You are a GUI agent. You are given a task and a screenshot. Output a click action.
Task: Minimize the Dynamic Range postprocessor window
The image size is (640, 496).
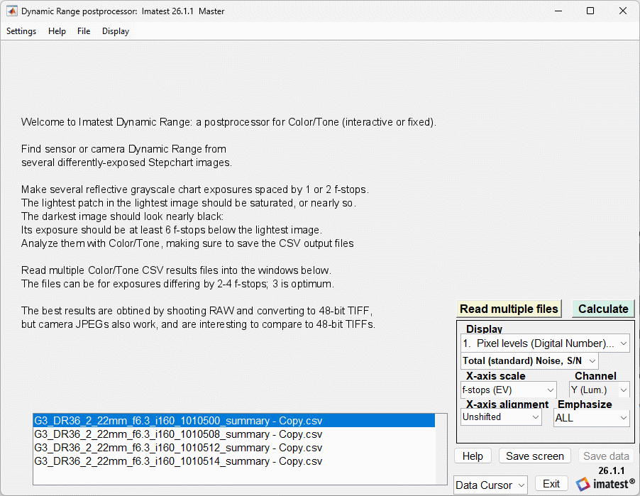point(558,11)
